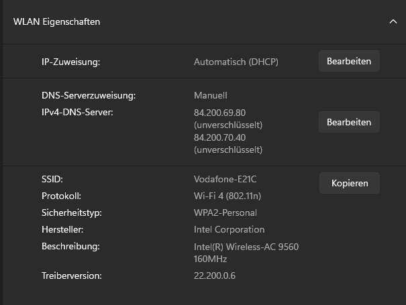Select the Automatisch (DHCP) value text
Image resolution: width=406 pixels, height=305 pixels.
[x=236, y=62]
